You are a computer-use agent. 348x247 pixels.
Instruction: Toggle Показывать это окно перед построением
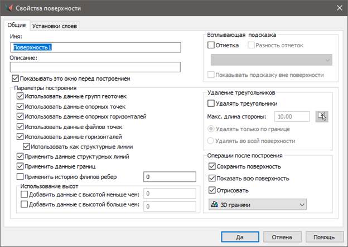point(15,78)
